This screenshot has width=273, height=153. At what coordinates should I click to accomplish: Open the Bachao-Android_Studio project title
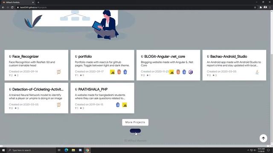click(229, 57)
